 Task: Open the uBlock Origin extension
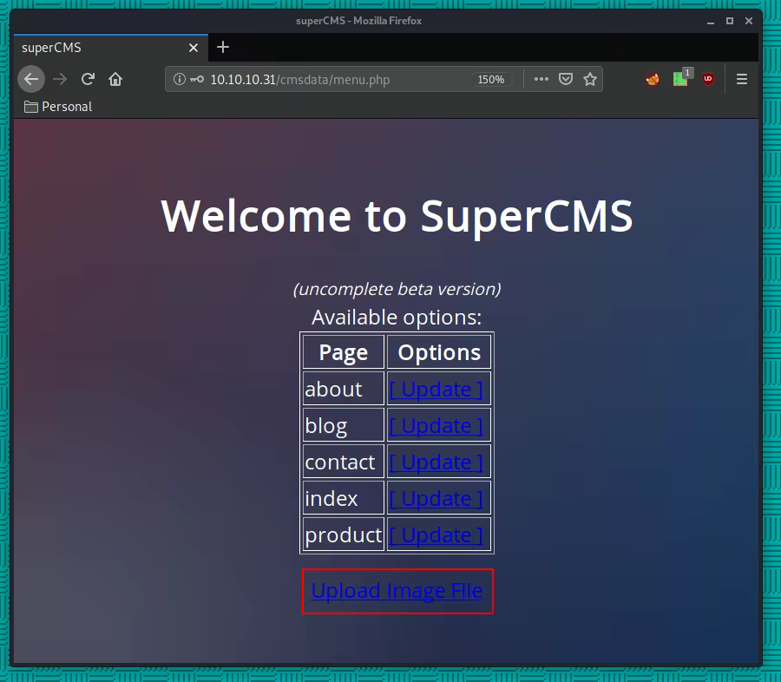pos(708,79)
